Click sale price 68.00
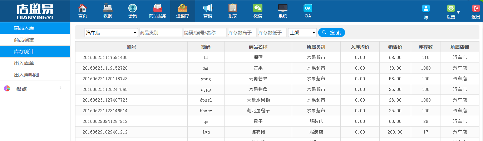Screen dimensions: 483x141 pos(395,58)
